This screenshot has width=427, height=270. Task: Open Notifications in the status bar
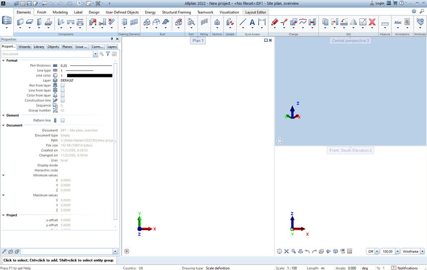[x=405, y=268]
